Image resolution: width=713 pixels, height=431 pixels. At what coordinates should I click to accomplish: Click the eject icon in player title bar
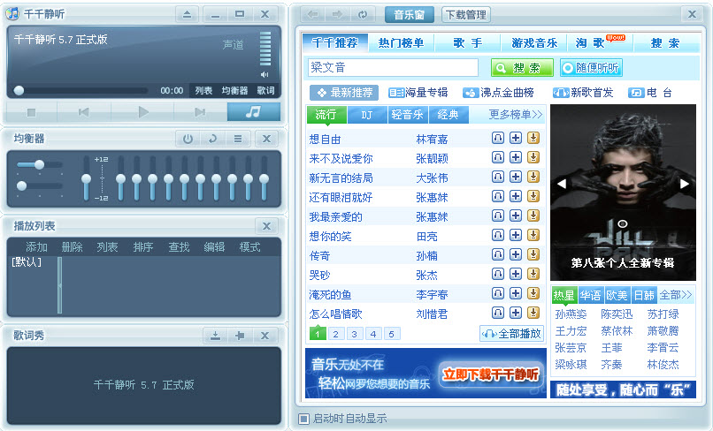(x=187, y=14)
